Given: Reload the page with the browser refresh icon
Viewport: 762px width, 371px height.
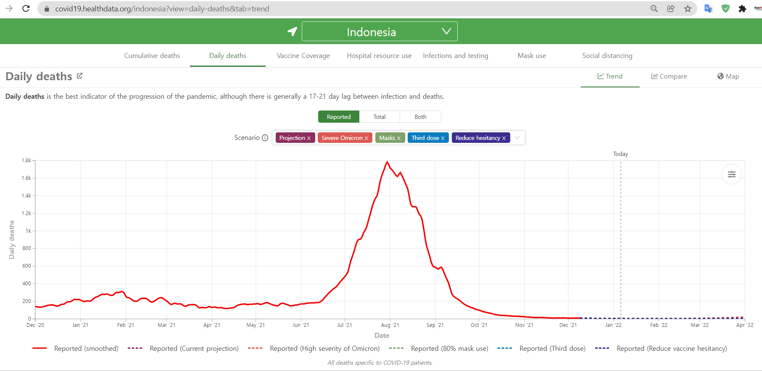Looking at the screenshot, I should (x=26, y=8).
